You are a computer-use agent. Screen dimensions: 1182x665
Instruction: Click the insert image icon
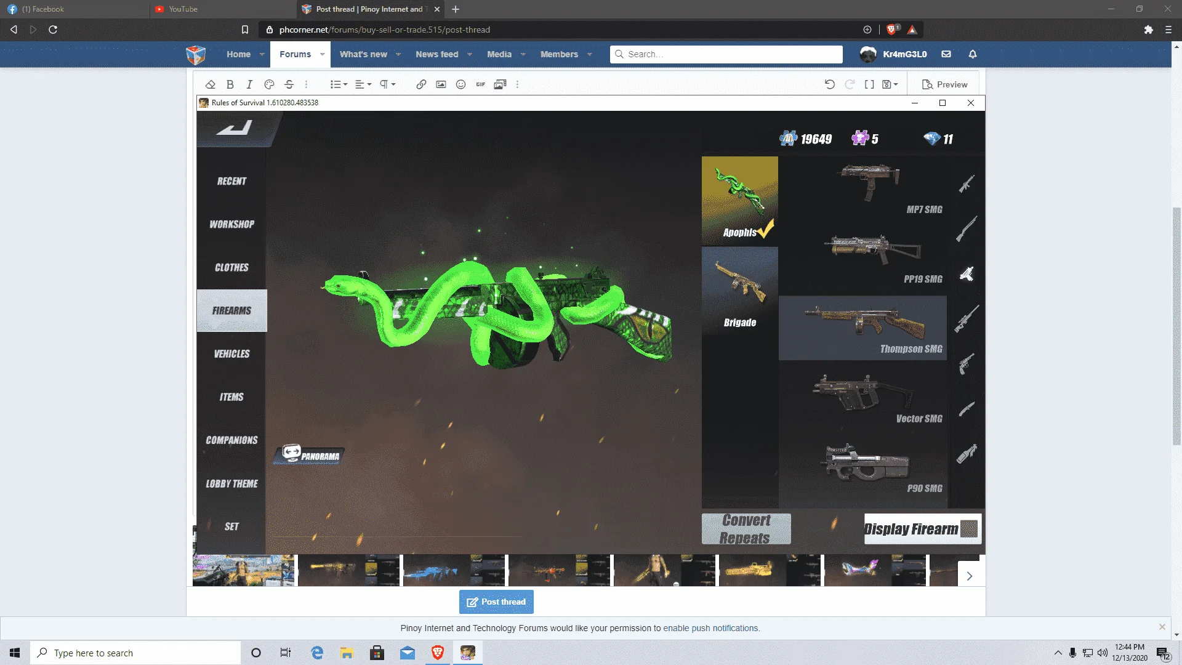(x=441, y=84)
